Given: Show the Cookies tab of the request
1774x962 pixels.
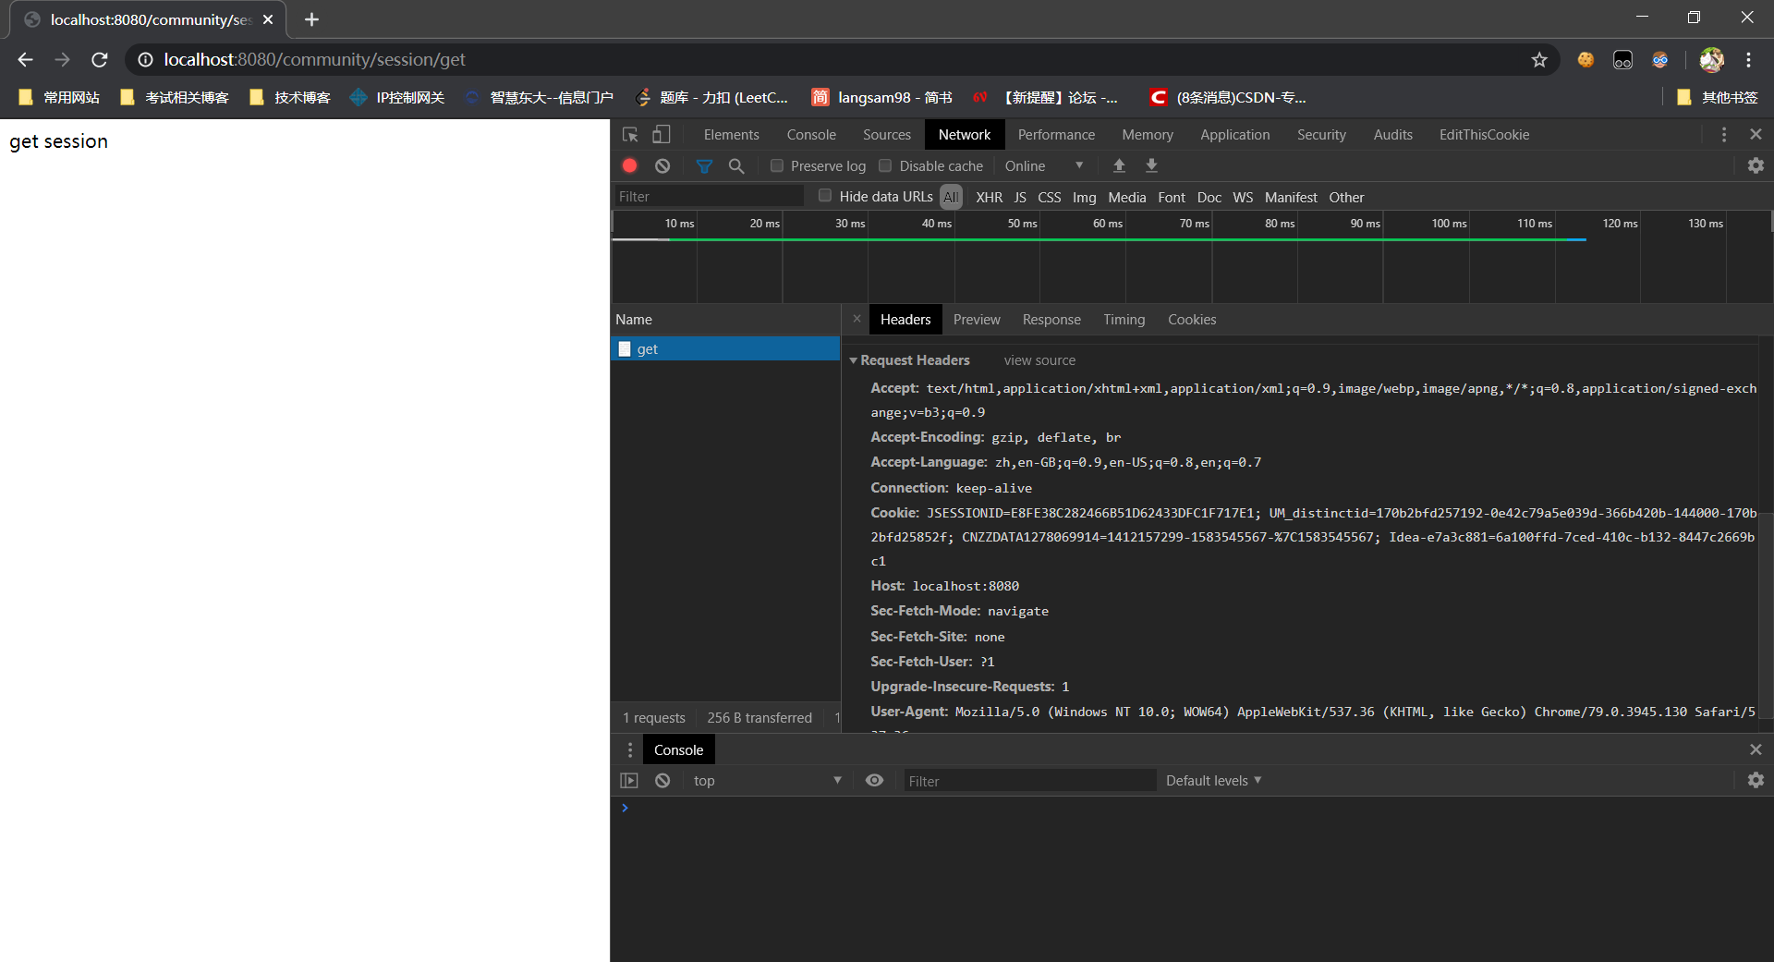Looking at the screenshot, I should (x=1192, y=320).
